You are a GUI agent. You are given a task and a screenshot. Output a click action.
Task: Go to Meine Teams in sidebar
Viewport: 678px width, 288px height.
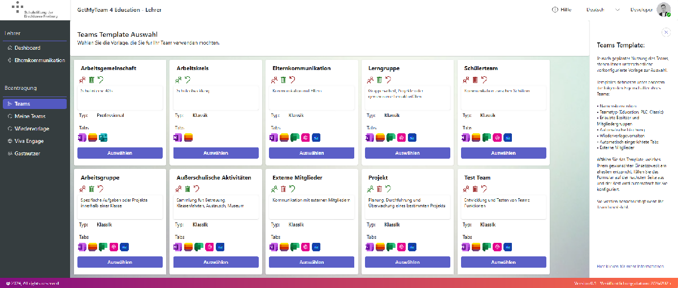point(29,116)
